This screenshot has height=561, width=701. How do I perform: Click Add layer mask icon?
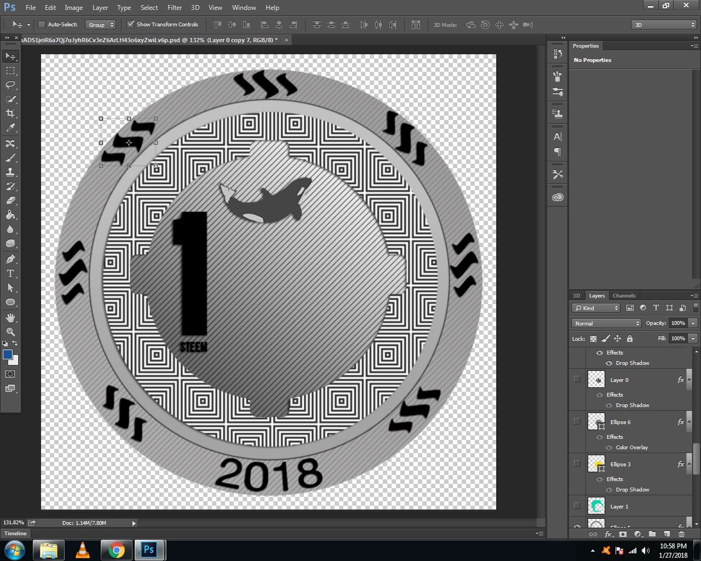click(623, 534)
